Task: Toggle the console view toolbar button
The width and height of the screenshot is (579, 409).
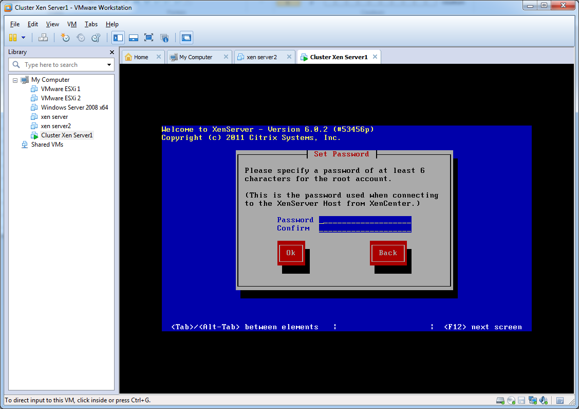Action: point(186,38)
